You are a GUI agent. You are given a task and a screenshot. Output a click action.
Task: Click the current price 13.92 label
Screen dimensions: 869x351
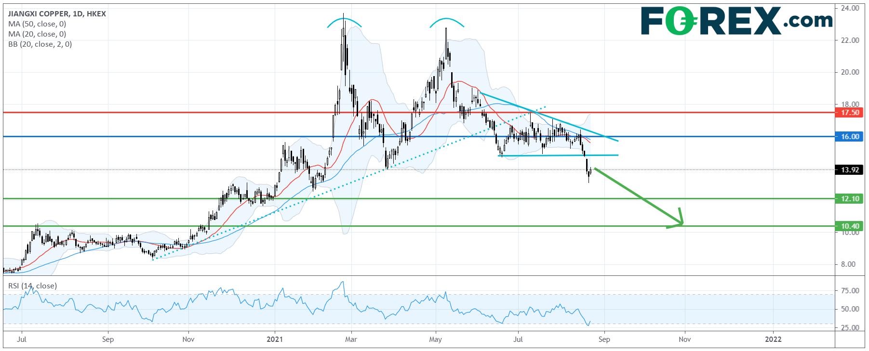point(850,169)
